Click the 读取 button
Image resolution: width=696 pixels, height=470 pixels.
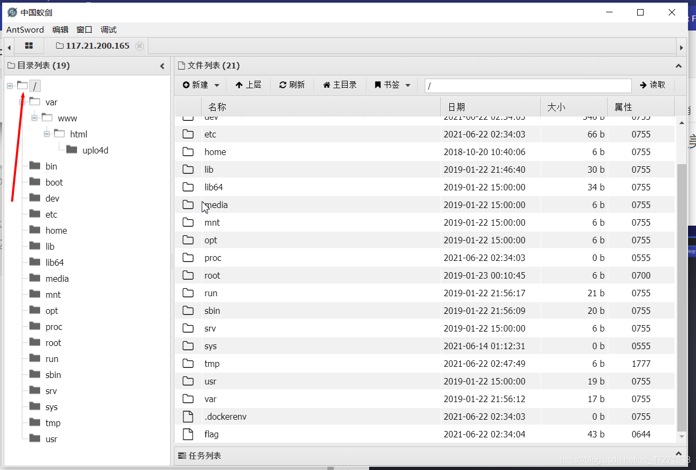(x=652, y=85)
